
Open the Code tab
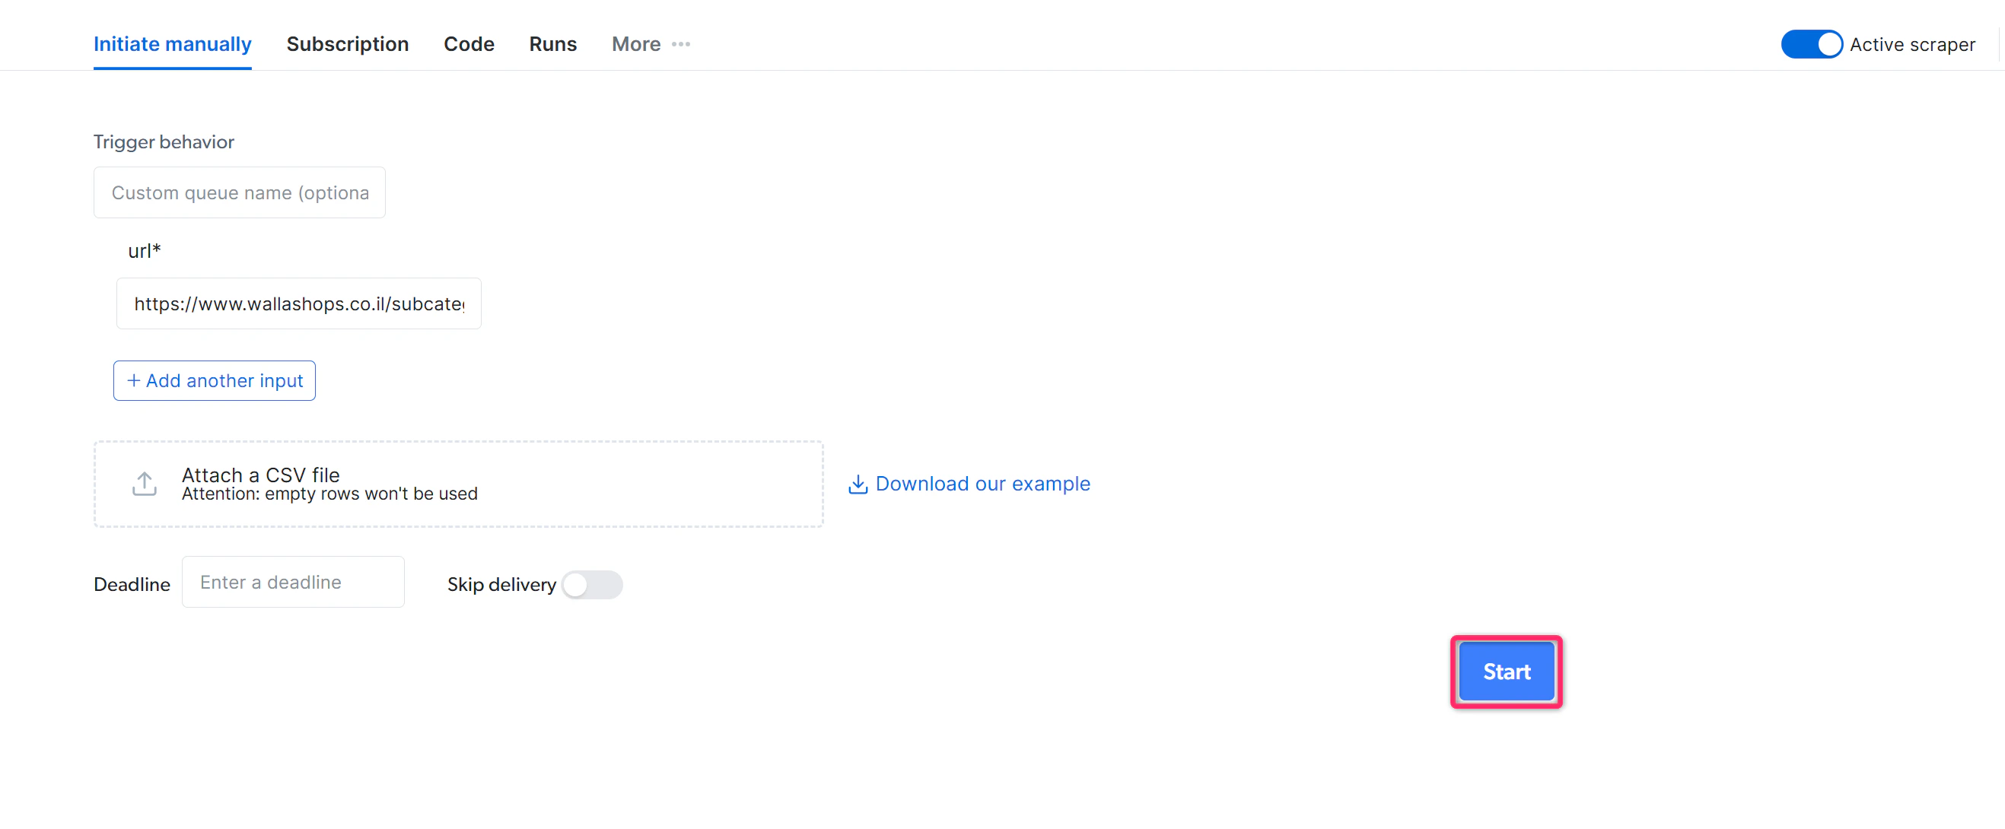click(x=469, y=44)
